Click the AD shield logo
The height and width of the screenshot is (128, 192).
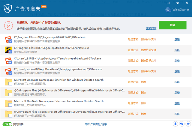click(8, 8)
